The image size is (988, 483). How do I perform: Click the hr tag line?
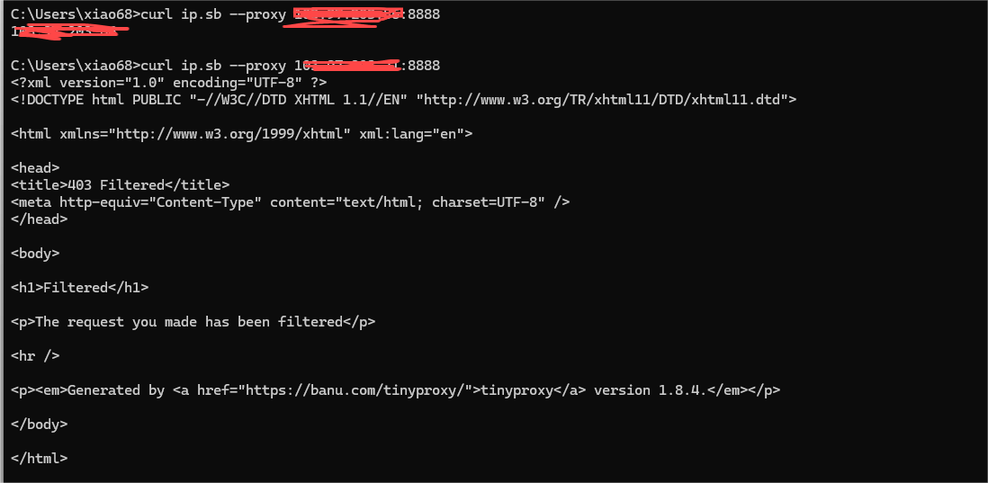(x=35, y=356)
